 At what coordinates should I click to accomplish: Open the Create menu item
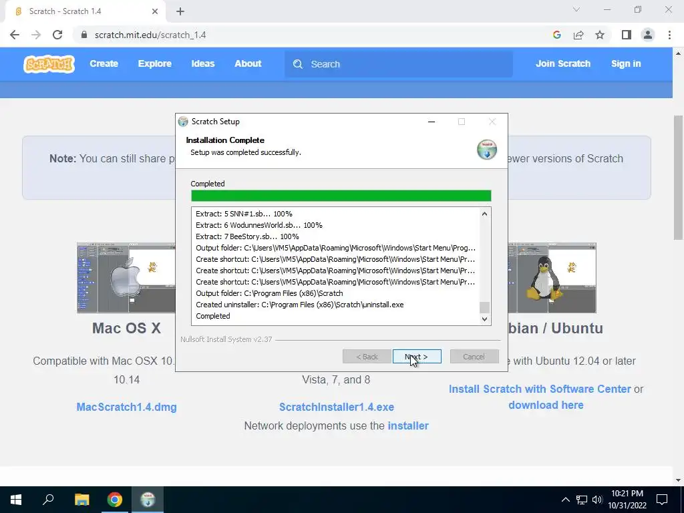[104, 63]
